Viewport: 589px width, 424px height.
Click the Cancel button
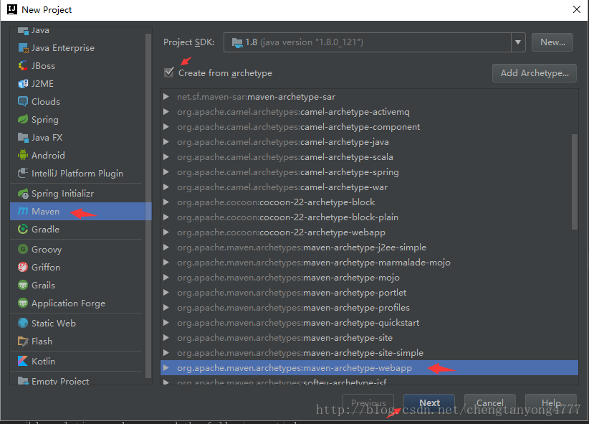[490, 403]
